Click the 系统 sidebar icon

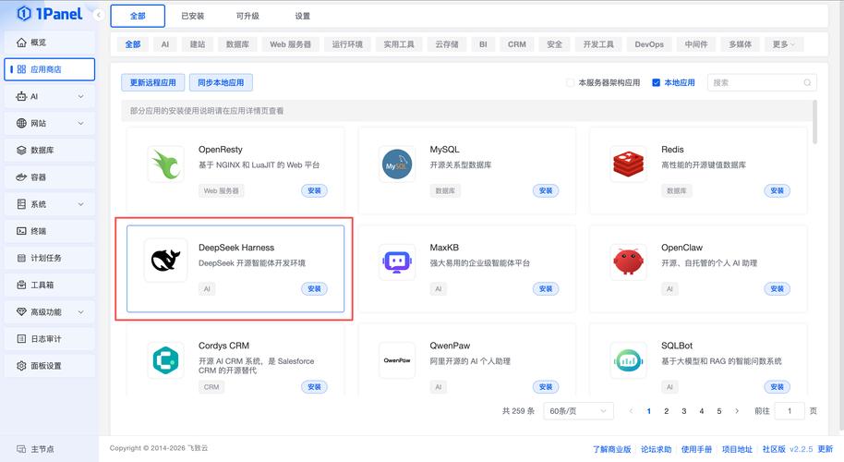(21, 204)
